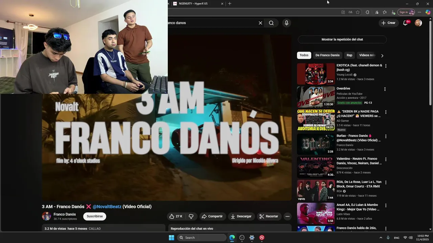Select the Videos relacionados chip
This screenshot has height=243, width=433.
point(367,55)
